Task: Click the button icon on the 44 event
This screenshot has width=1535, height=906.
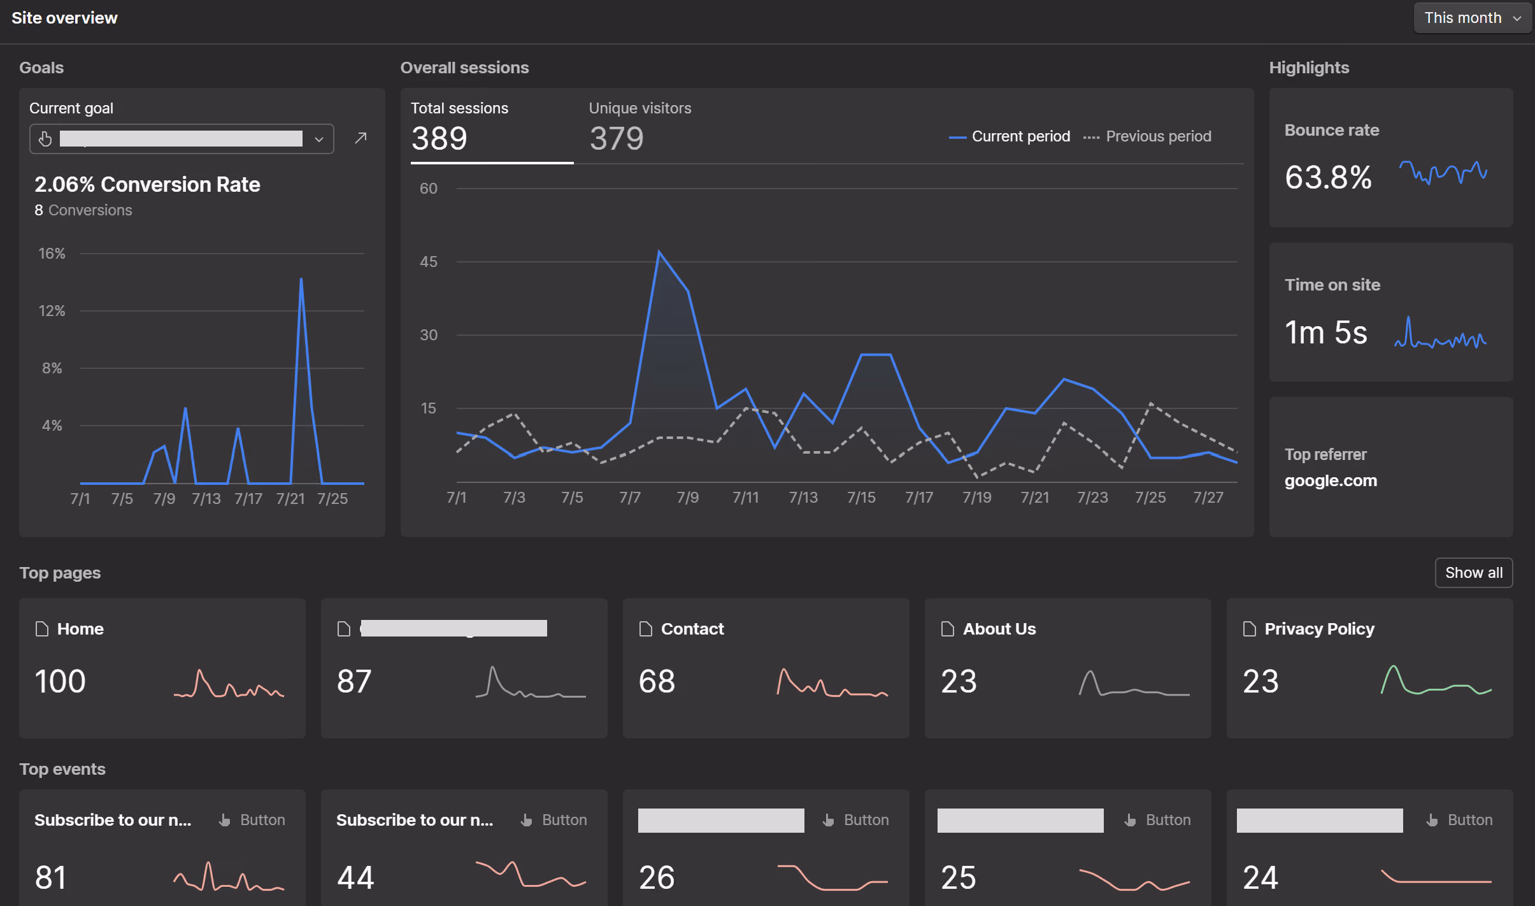Action: click(x=526, y=820)
